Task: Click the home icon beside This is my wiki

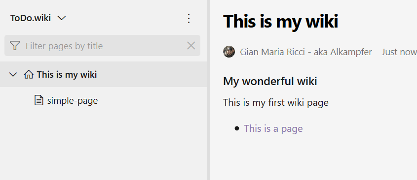Action: tap(29, 74)
